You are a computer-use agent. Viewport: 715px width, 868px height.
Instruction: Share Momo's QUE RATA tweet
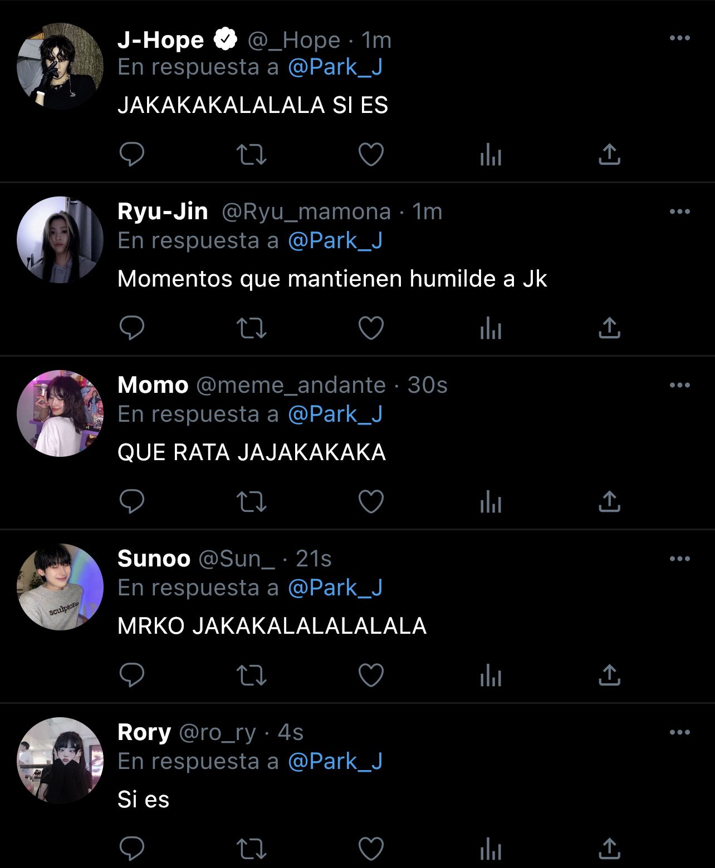point(609,501)
